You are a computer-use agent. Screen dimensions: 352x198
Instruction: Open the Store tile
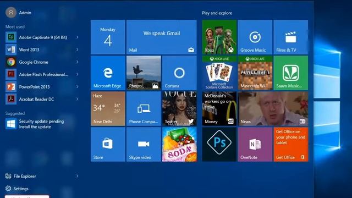point(108,144)
